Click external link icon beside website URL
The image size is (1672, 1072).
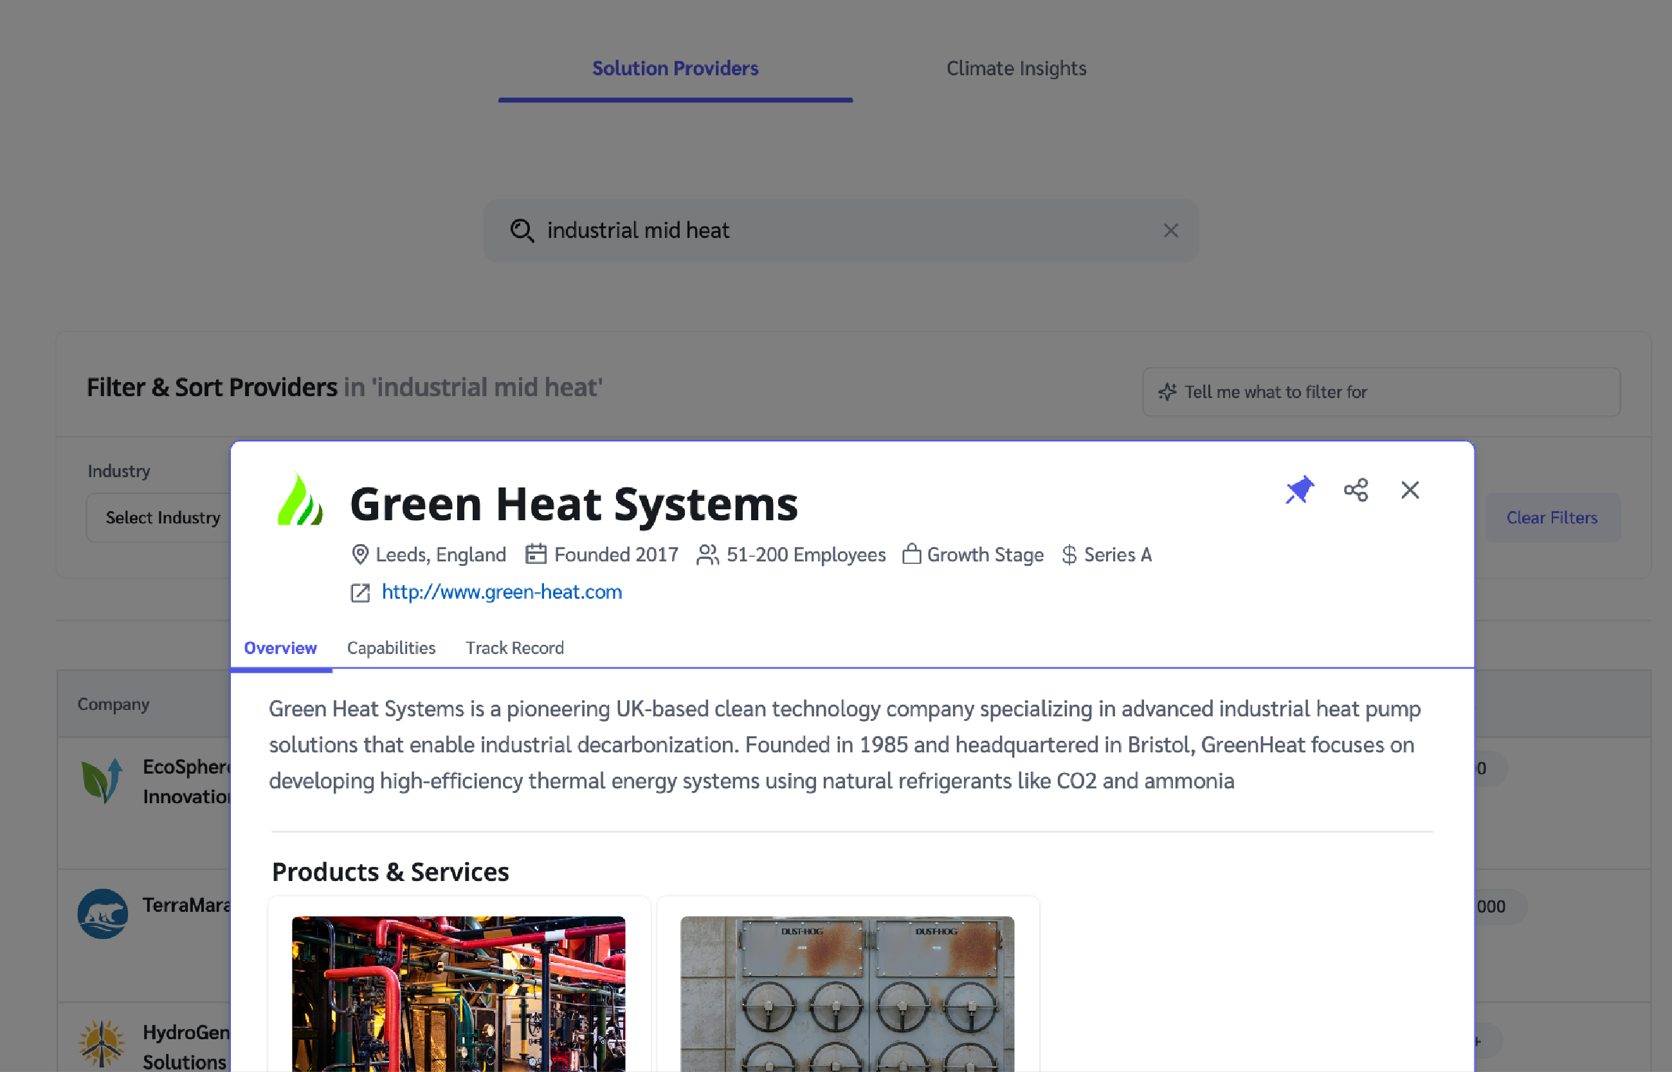coord(360,592)
